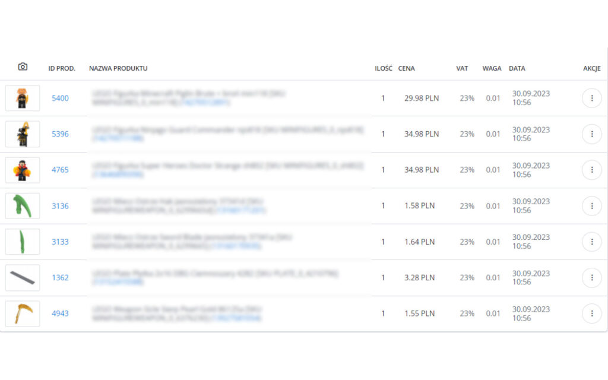
Task: Open product ID 3136 link
Action: tap(60, 206)
